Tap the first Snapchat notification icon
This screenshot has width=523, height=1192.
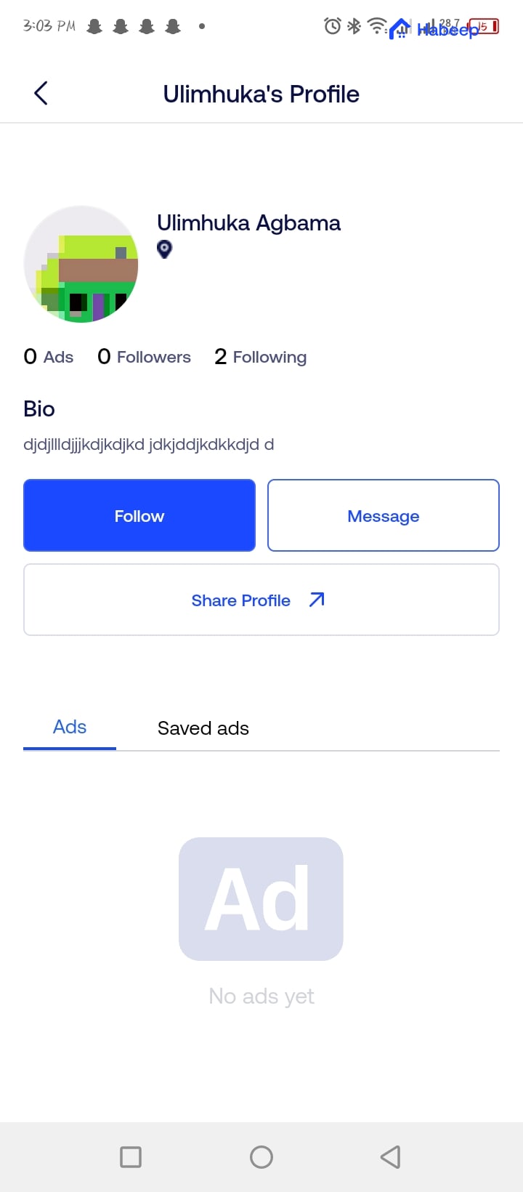pyautogui.click(x=94, y=27)
